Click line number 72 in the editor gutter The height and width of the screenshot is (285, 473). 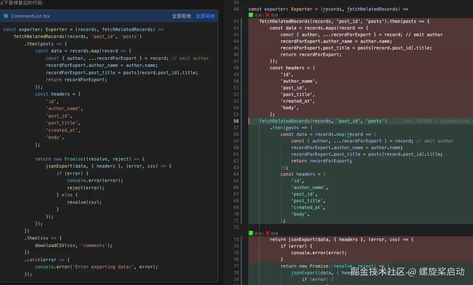[x=236, y=227]
